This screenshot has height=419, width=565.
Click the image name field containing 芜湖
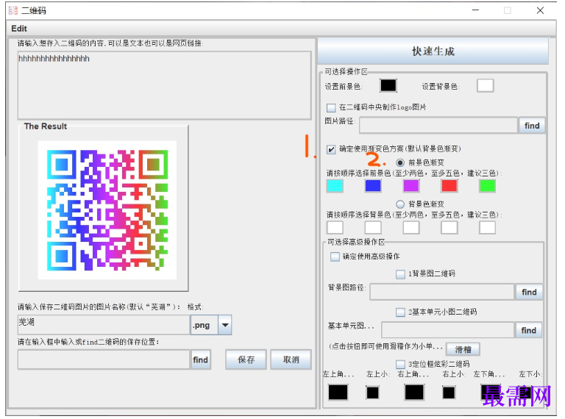point(104,325)
